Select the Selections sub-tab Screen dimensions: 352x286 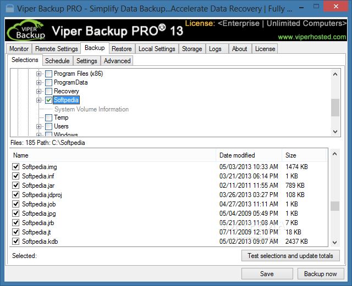coord(25,60)
